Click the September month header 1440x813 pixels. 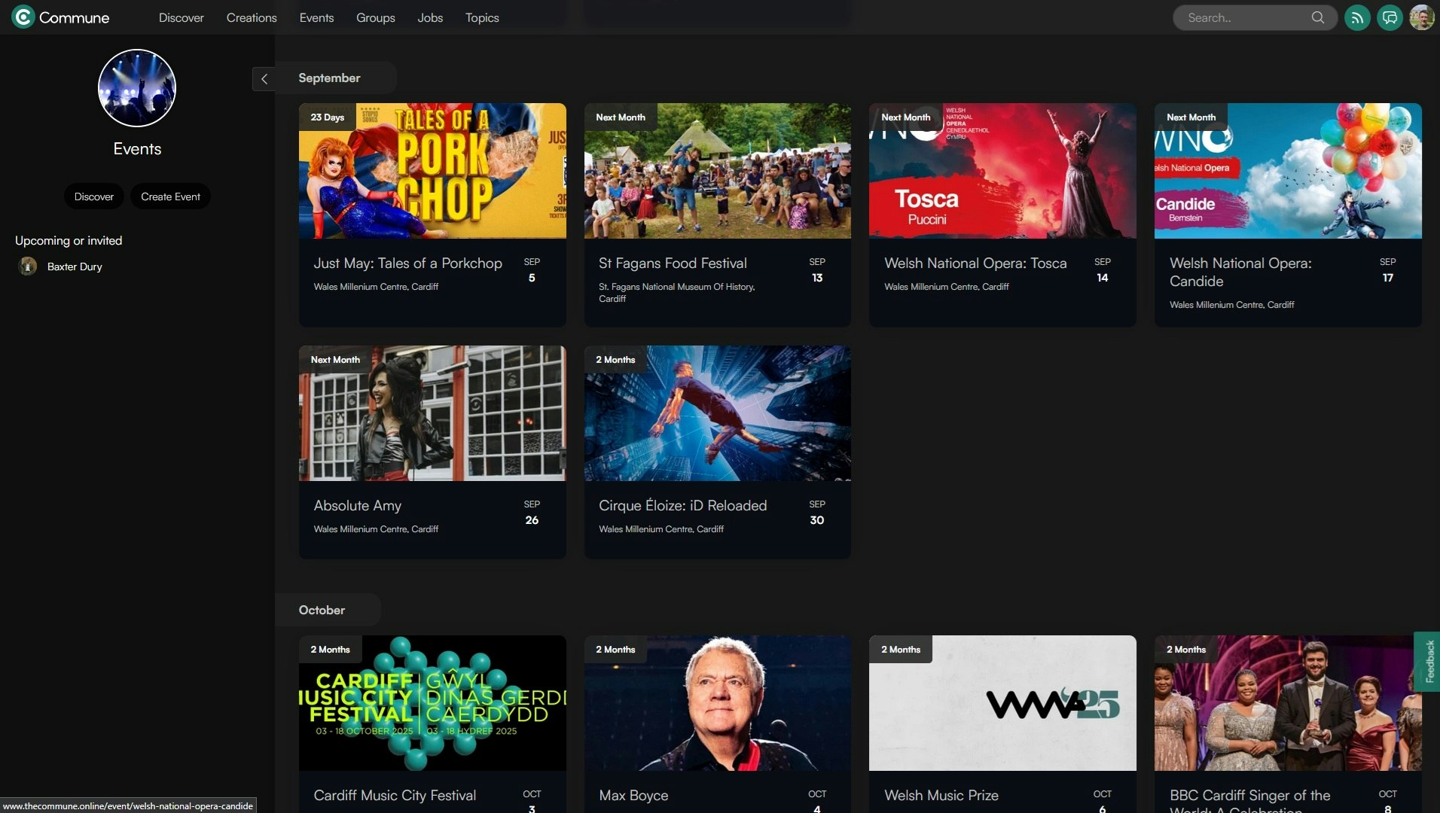tap(329, 78)
